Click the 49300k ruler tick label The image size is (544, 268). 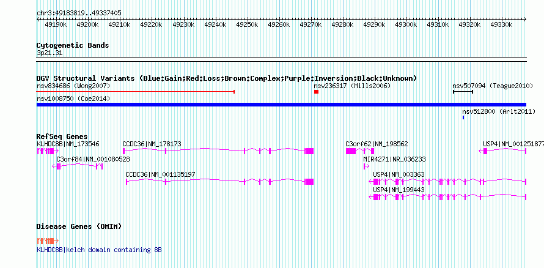click(406, 25)
